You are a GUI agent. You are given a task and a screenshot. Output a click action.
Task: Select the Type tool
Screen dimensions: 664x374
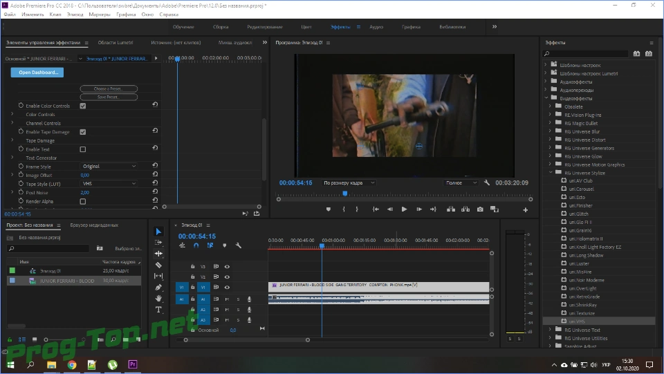[158, 310]
